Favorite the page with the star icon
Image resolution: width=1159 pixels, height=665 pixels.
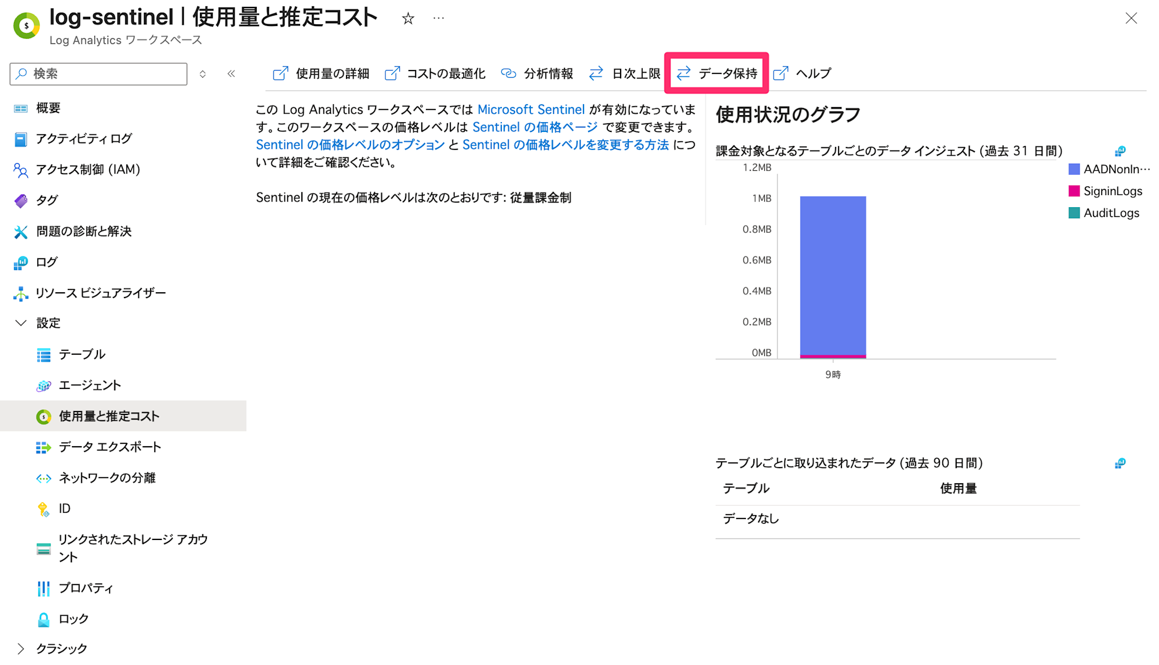pyautogui.click(x=408, y=19)
